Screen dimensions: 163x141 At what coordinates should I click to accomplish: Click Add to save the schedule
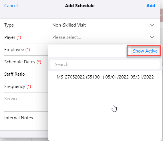[x=151, y=6]
